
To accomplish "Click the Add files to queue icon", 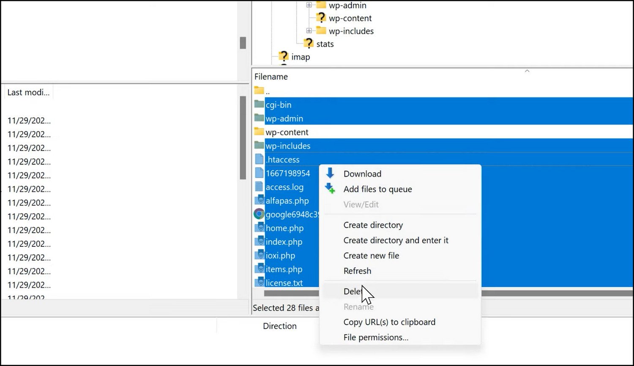I will coord(330,189).
